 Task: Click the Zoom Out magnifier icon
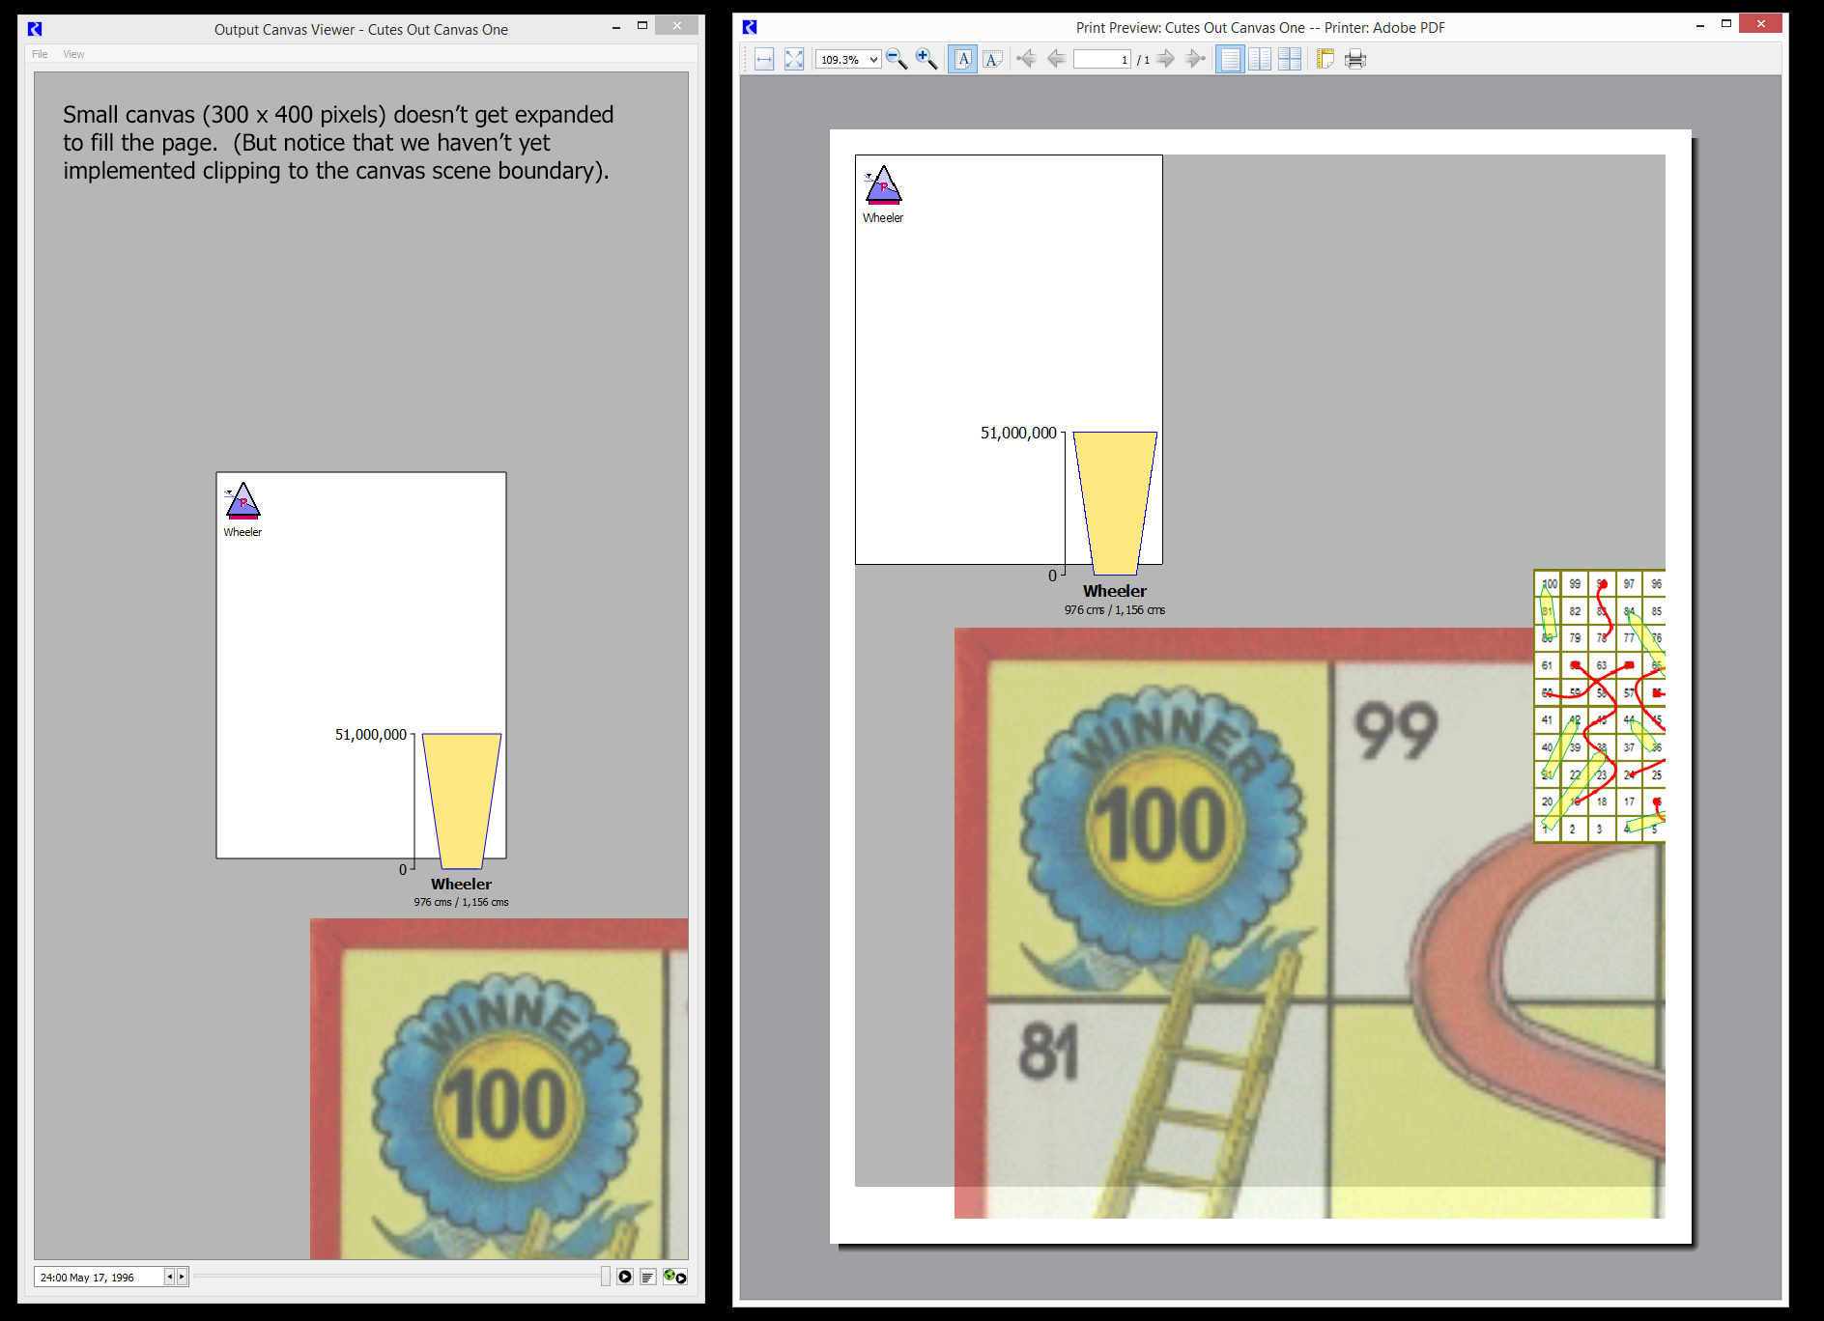coord(897,60)
